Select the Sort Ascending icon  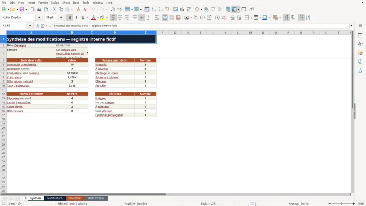pyautogui.click(x=154, y=9)
